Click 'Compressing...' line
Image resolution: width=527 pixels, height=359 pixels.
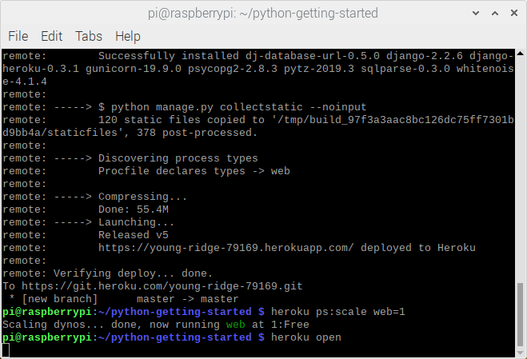tap(142, 197)
